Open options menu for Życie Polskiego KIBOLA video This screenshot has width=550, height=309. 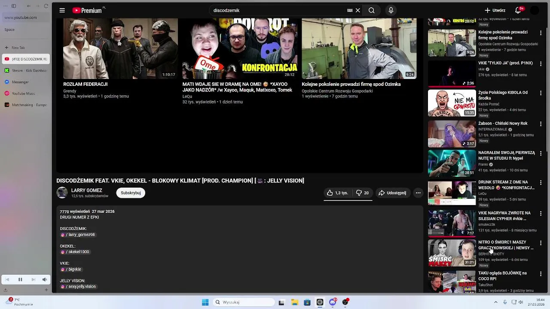(x=541, y=93)
